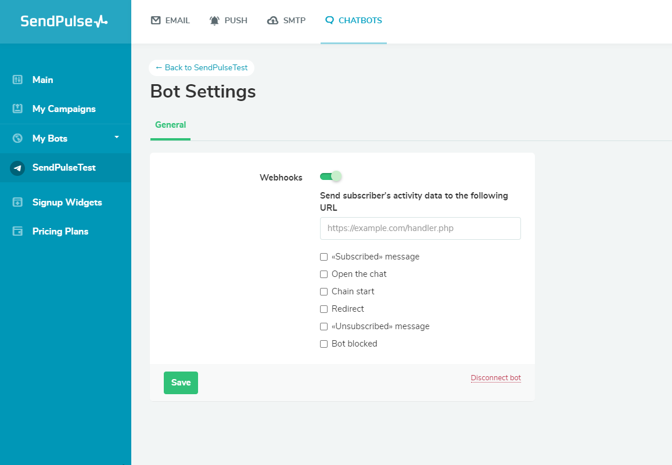The image size is (672, 465).
Task: Switch to the PUSH navigation tab
Action: click(228, 20)
